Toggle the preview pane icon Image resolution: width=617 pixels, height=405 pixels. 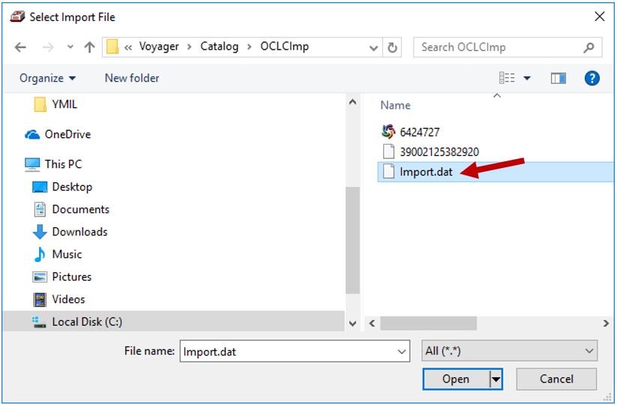tap(558, 78)
